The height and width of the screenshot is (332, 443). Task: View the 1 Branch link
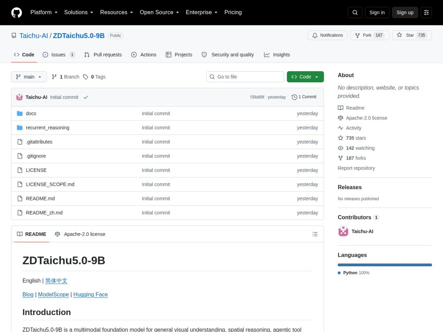tap(65, 77)
